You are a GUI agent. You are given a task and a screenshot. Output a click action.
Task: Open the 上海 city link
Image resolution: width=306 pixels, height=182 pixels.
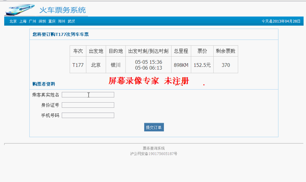(23, 21)
